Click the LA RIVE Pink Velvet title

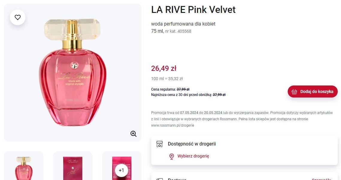pyautogui.click(x=193, y=10)
